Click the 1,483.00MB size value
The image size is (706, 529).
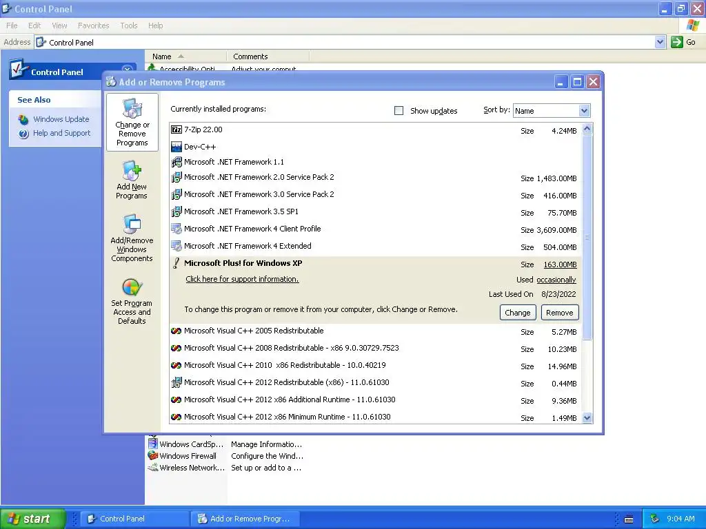pyautogui.click(x=556, y=178)
